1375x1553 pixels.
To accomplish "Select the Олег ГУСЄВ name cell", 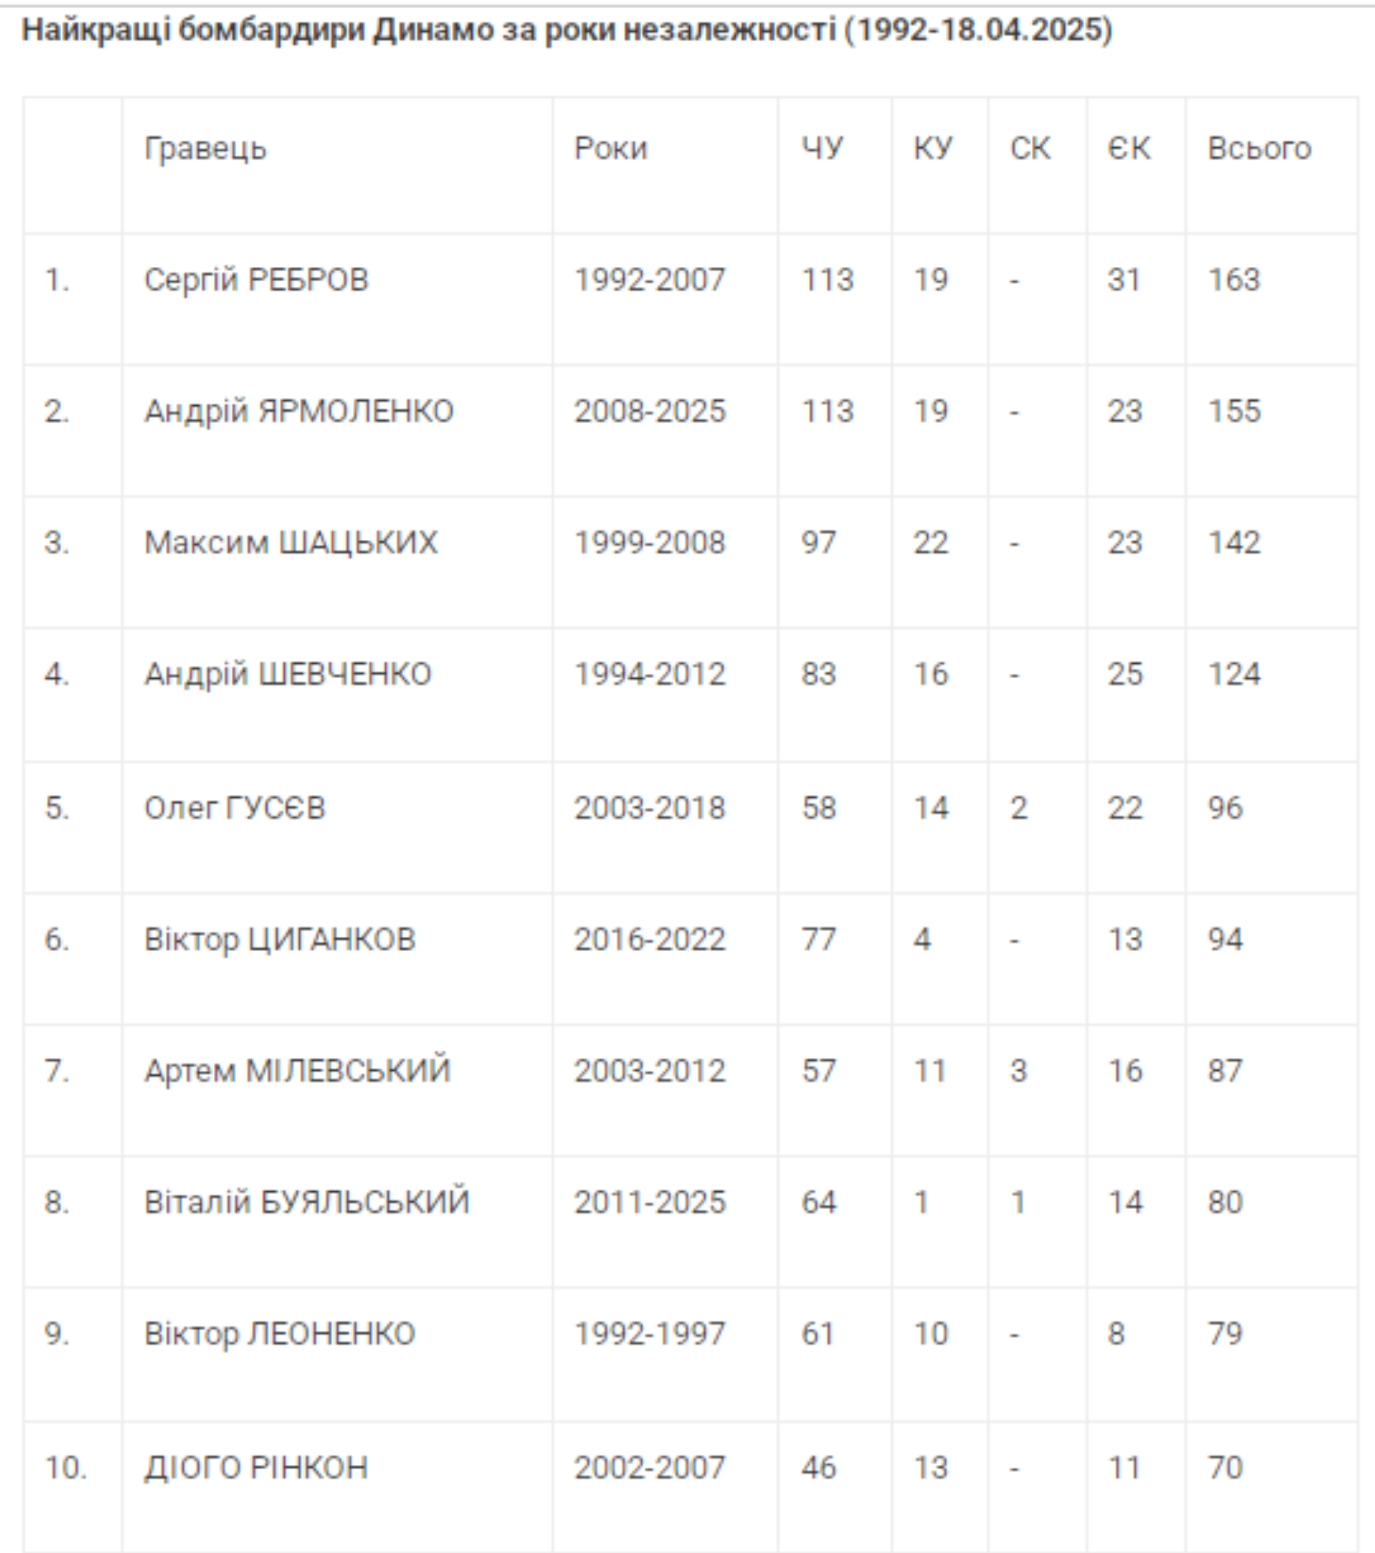I will (x=235, y=808).
